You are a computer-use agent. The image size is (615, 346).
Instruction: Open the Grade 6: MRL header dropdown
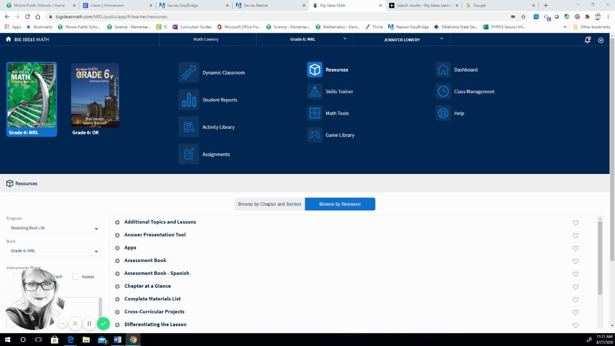(305, 39)
